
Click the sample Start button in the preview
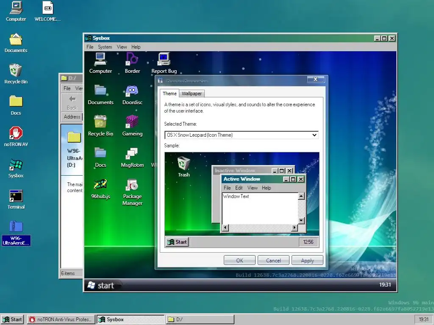(177, 242)
